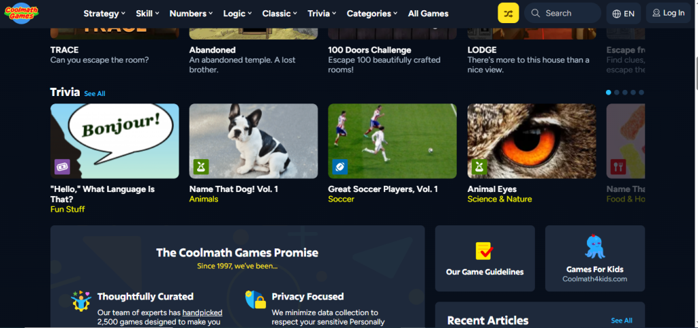Click the globe language icon

coord(616,14)
